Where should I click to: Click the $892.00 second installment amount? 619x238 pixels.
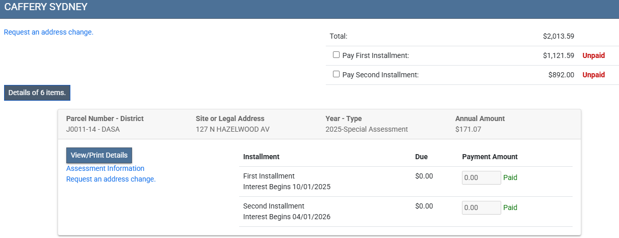[561, 75]
